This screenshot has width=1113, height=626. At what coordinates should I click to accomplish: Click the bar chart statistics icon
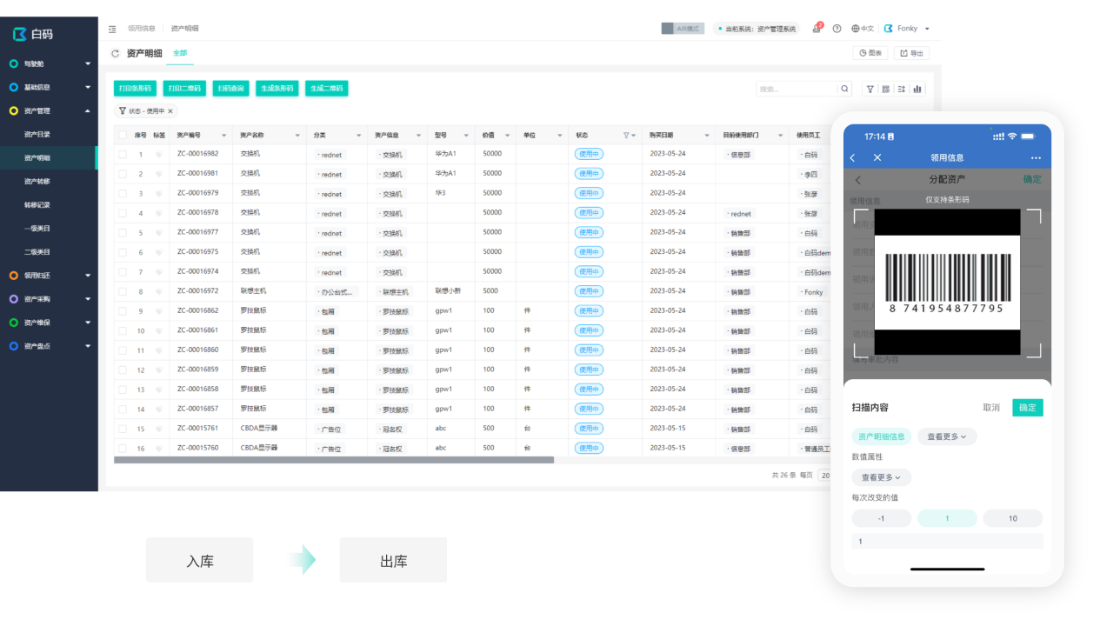click(916, 89)
